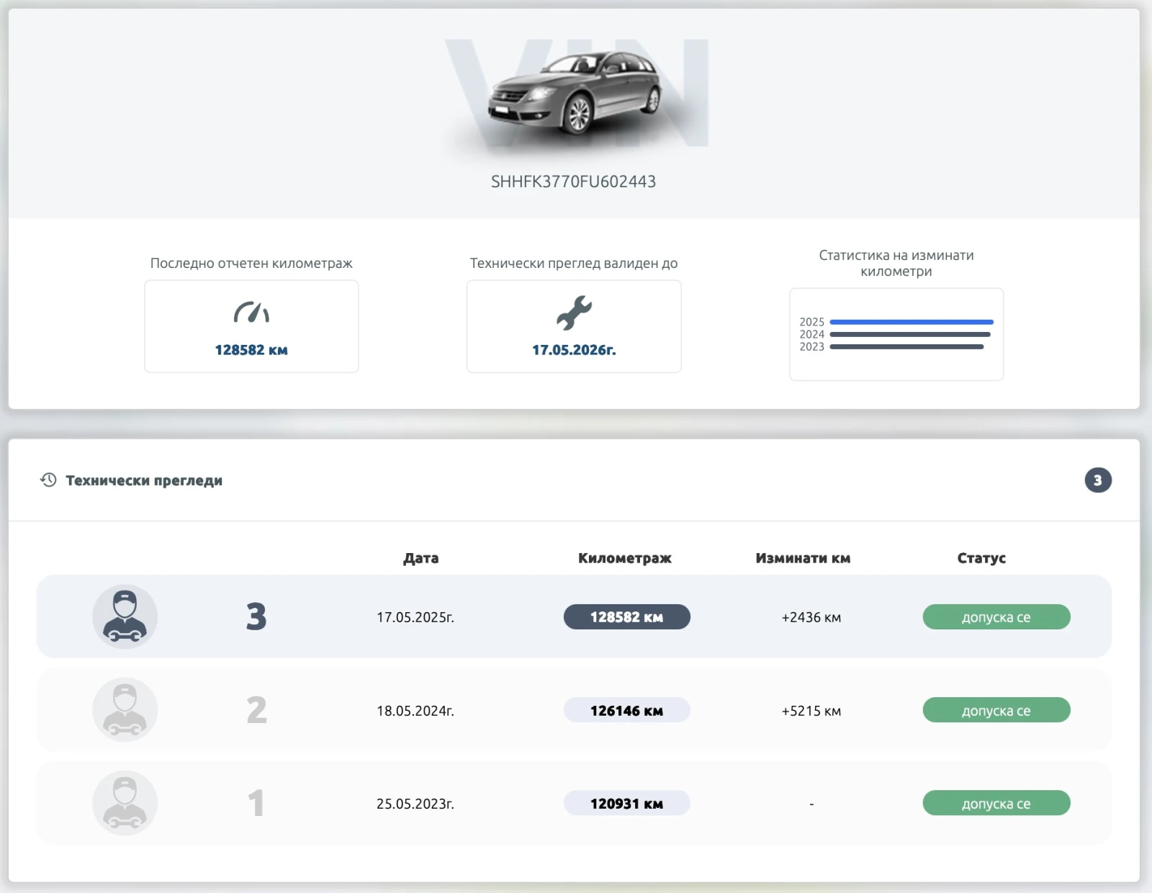The image size is (1152, 893).
Task: Click the inspections count badge showing 3
Action: [x=1097, y=480]
